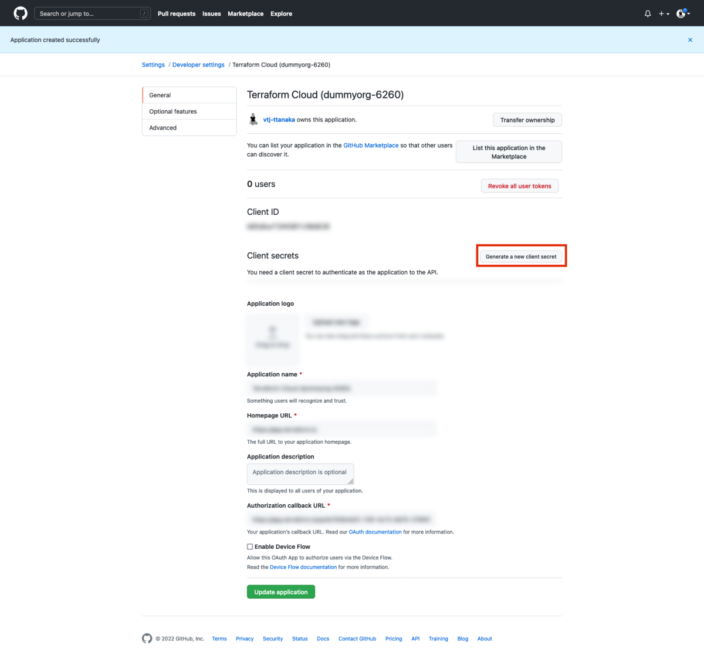Image resolution: width=704 pixels, height=665 pixels.
Task: Click Transfer ownership button
Action: coord(527,120)
